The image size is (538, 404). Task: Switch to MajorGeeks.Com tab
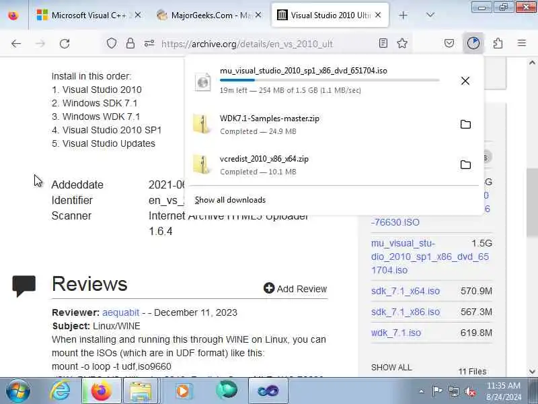pyautogui.click(x=208, y=15)
